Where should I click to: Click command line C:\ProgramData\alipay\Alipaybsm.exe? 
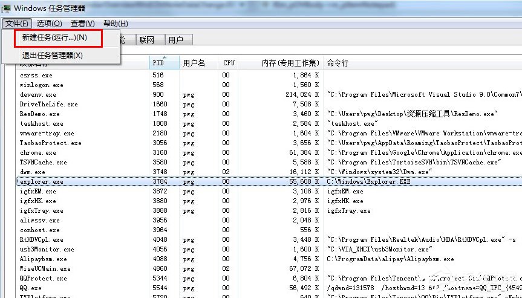pyautogui.click(x=391, y=259)
